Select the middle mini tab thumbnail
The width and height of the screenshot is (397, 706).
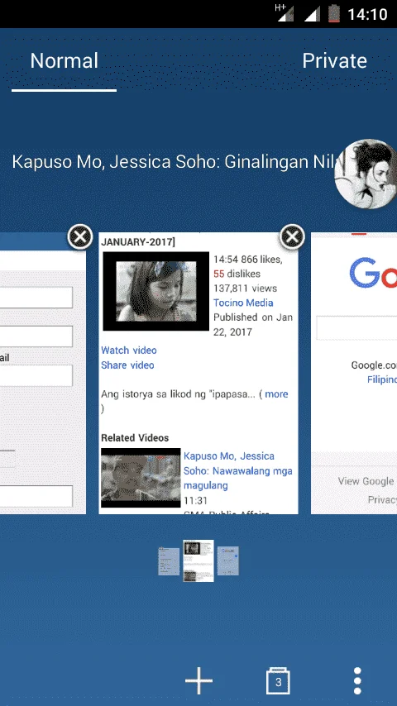[x=198, y=561]
